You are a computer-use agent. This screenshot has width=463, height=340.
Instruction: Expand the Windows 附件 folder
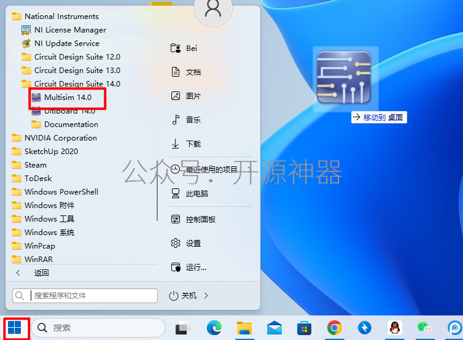point(43,206)
